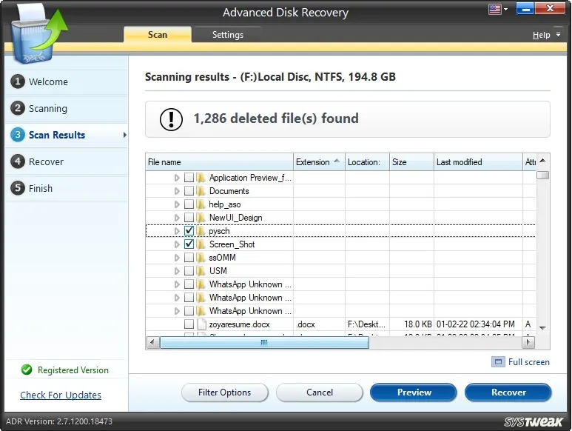Viewport: 572px width, 431px height.
Task: Click the step 1 Welcome number icon
Action: coord(17,81)
